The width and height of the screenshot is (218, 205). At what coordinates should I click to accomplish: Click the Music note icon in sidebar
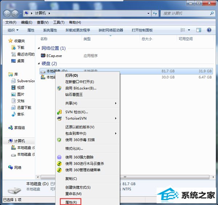pyautogui.click(x=13, y=114)
